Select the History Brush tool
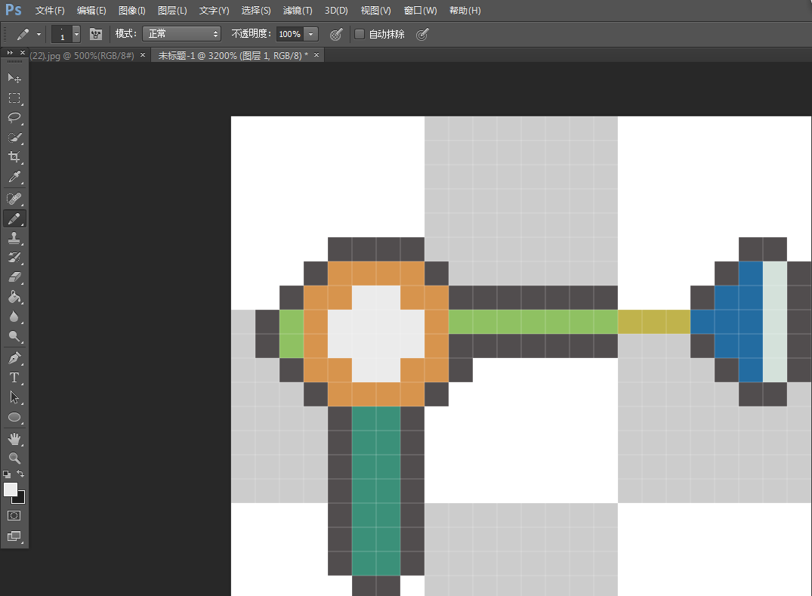 click(14, 258)
